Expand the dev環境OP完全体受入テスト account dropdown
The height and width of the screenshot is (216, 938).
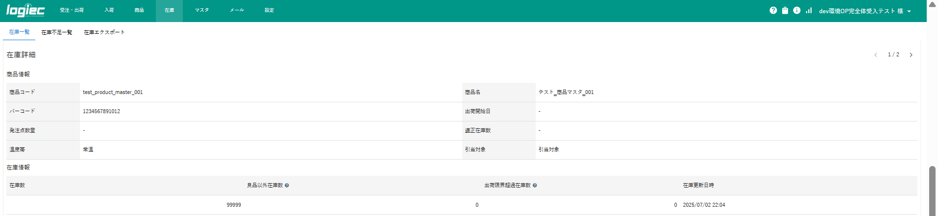tap(865, 11)
